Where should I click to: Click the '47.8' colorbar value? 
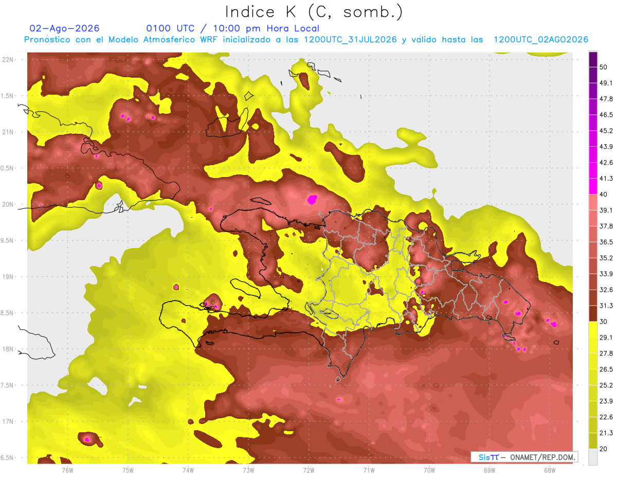[x=606, y=99]
